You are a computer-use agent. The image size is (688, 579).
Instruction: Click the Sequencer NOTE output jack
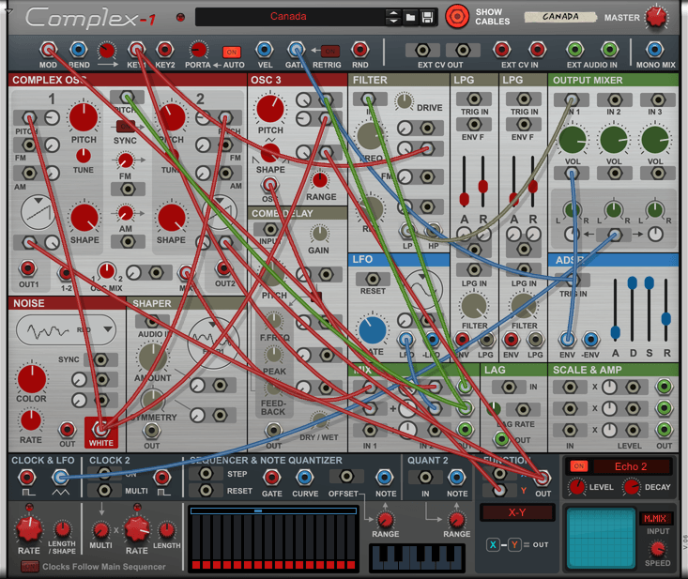pos(385,478)
